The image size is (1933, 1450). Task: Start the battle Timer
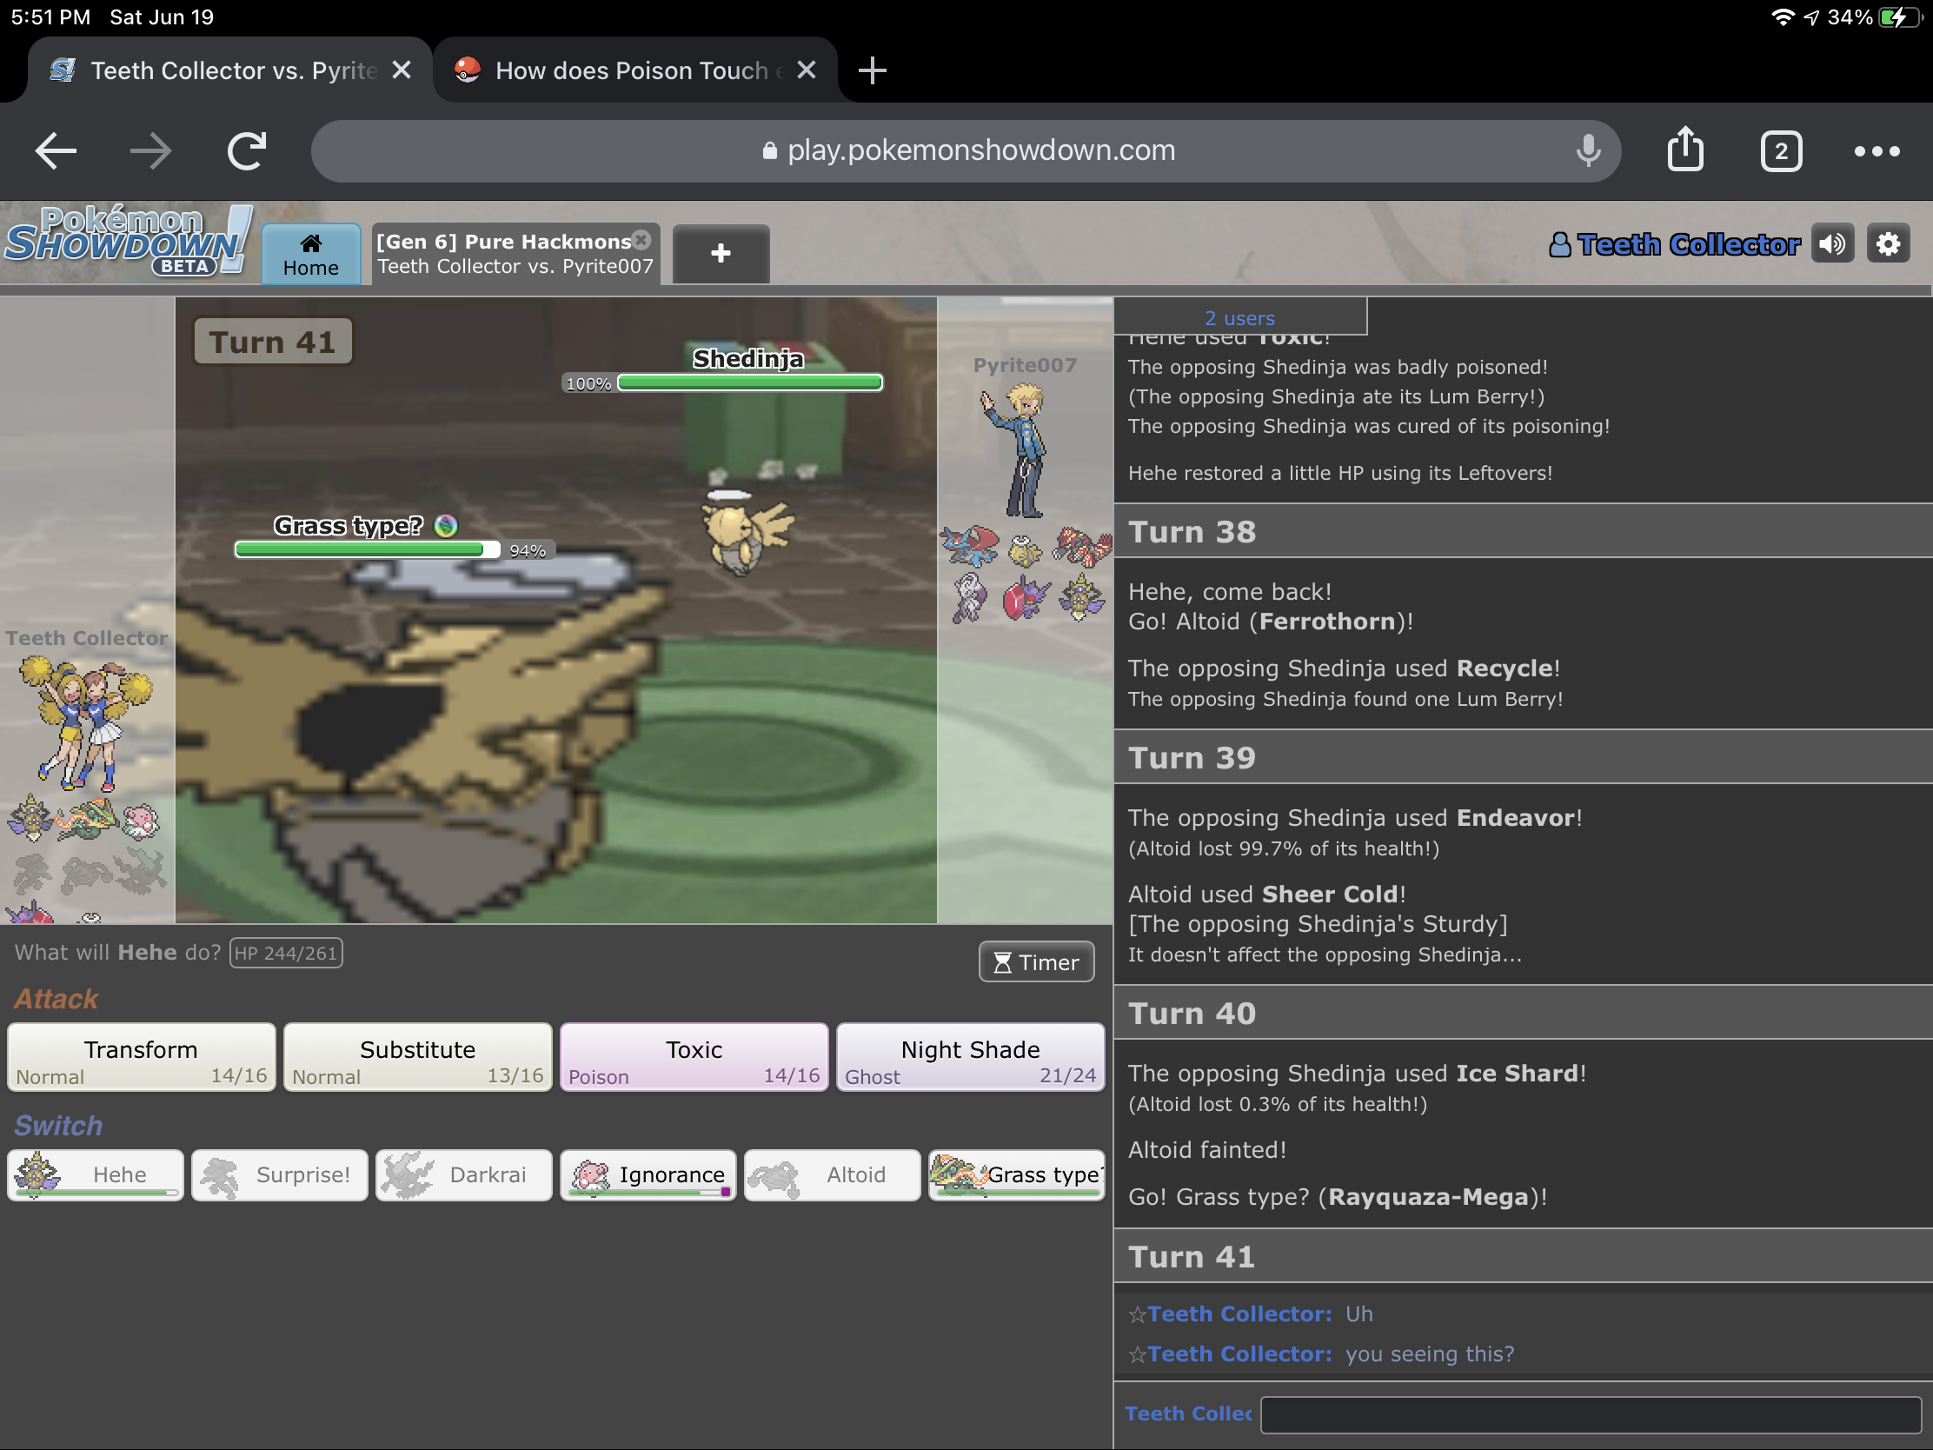coord(1035,962)
